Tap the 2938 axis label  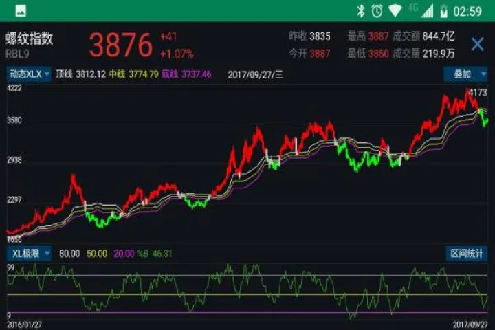pos(14,160)
